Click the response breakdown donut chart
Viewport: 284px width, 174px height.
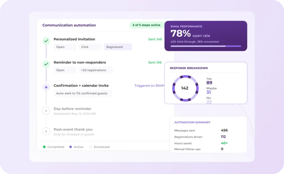[x=185, y=88]
